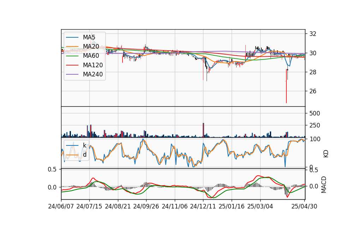Click the 24/09/26 date axis label
339x243 pixels.
146,206
